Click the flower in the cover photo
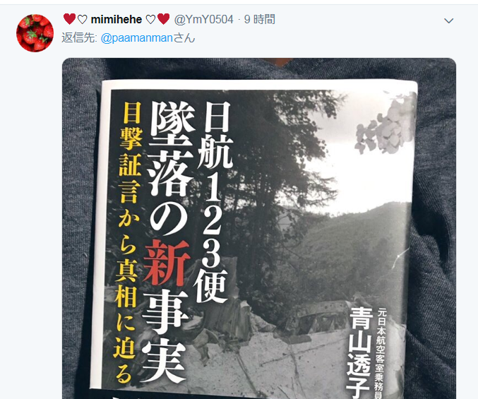Viewport: 478px width, 399px height. (386, 125)
